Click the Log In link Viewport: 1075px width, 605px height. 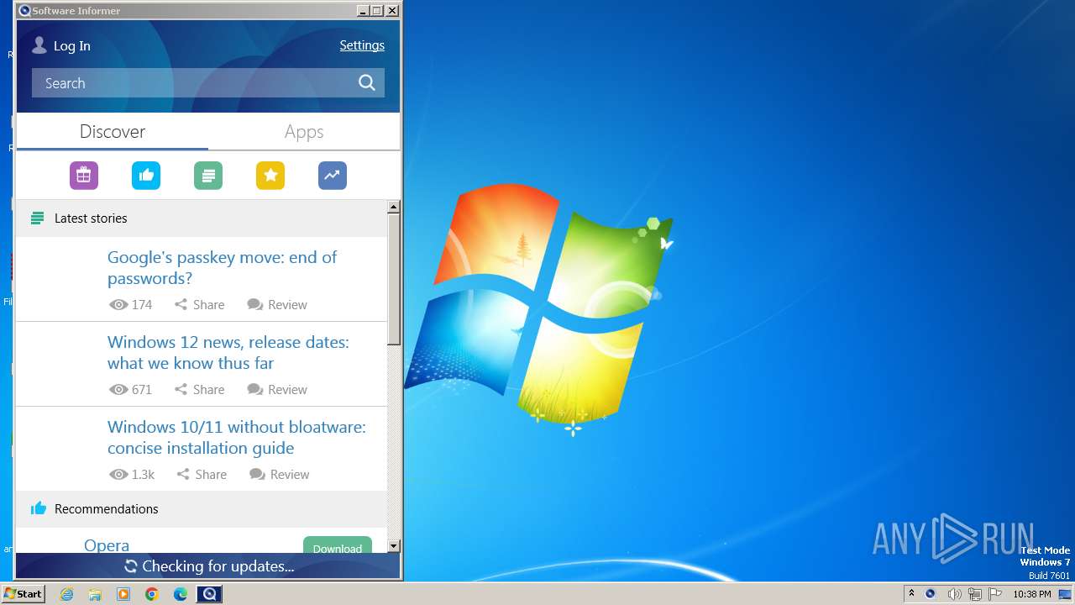72,46
